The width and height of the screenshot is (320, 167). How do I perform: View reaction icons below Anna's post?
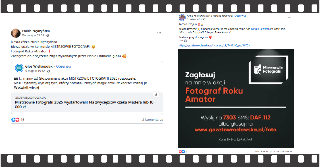182,151
